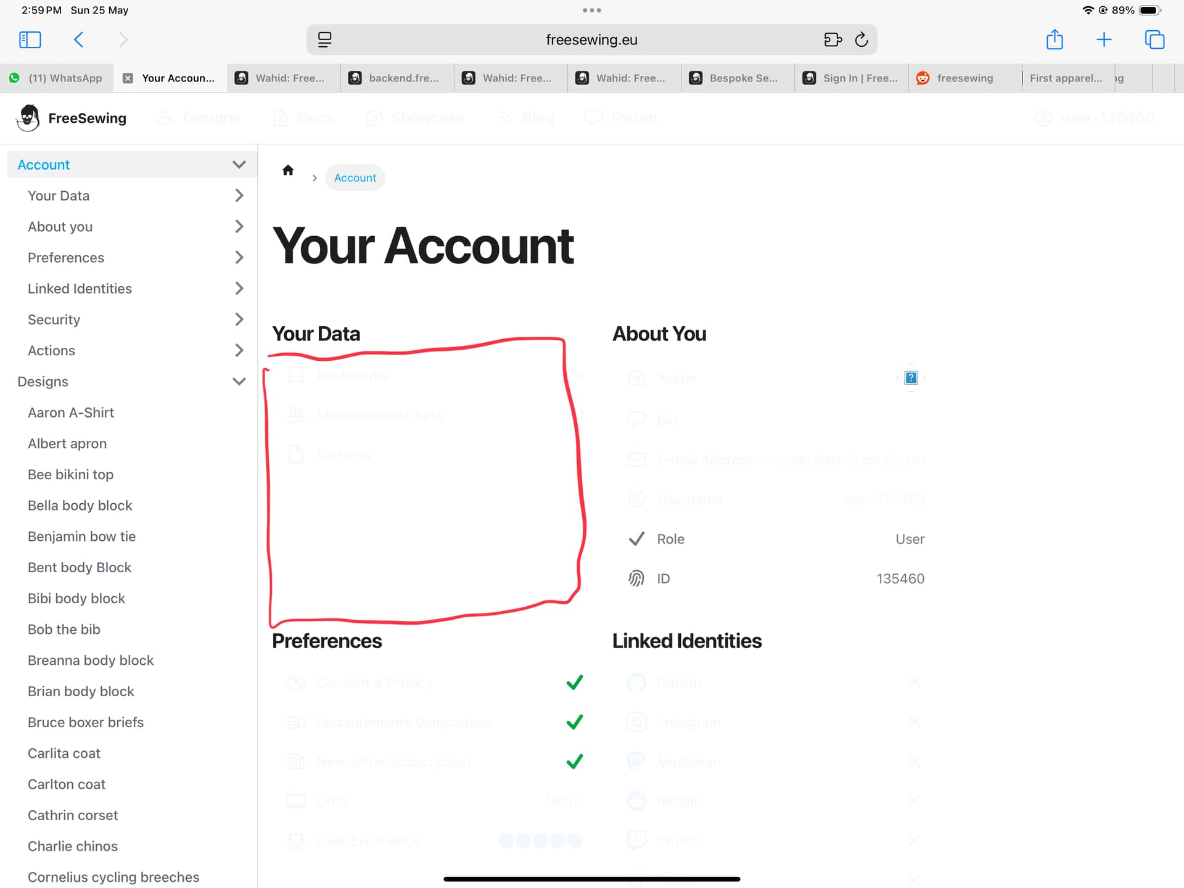
Task: Open Bella body block design
Action: 80,506
